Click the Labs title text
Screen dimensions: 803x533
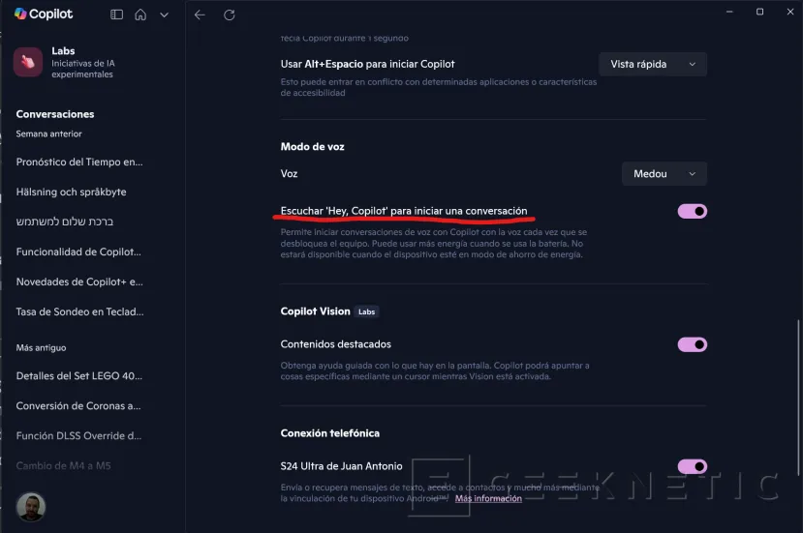point(63,50)
